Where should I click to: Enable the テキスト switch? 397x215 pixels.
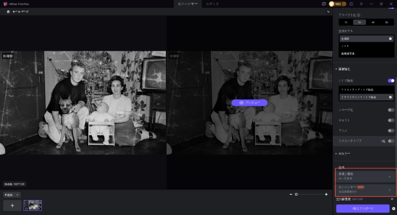click(x=391, y=120)
